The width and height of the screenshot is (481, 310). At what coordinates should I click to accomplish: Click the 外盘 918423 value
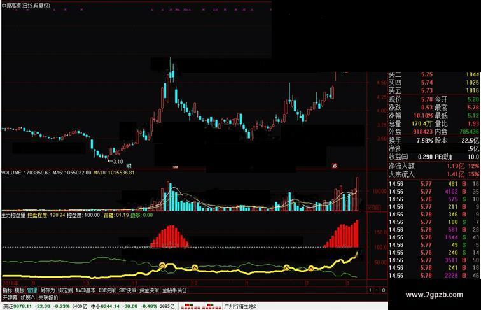[422, 132]
